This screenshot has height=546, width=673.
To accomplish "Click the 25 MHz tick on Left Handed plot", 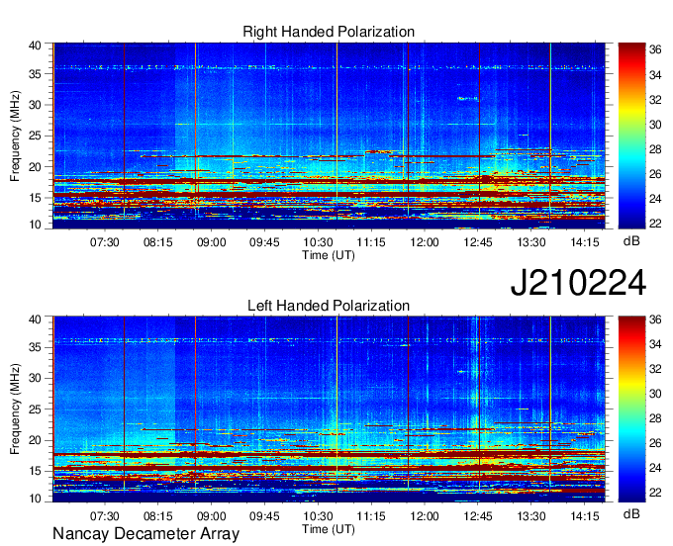I will [35, 409].
